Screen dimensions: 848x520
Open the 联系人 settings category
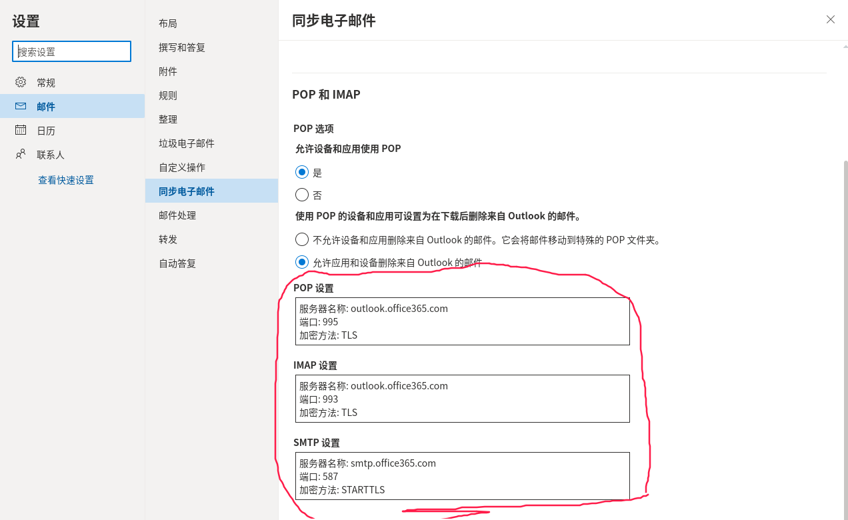coord(72,154)
